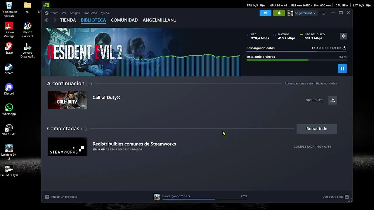Click the download arrow beside 21,9 GB

coord(344,48)
